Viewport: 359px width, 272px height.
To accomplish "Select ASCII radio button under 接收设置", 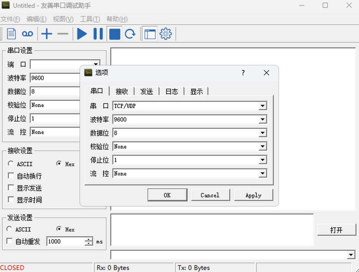I will tap(11, 164).
